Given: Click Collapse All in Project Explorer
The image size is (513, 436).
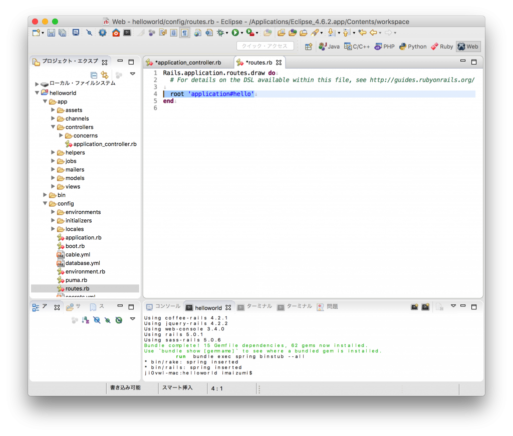Looking at the screenshot, I should [94, 75].
